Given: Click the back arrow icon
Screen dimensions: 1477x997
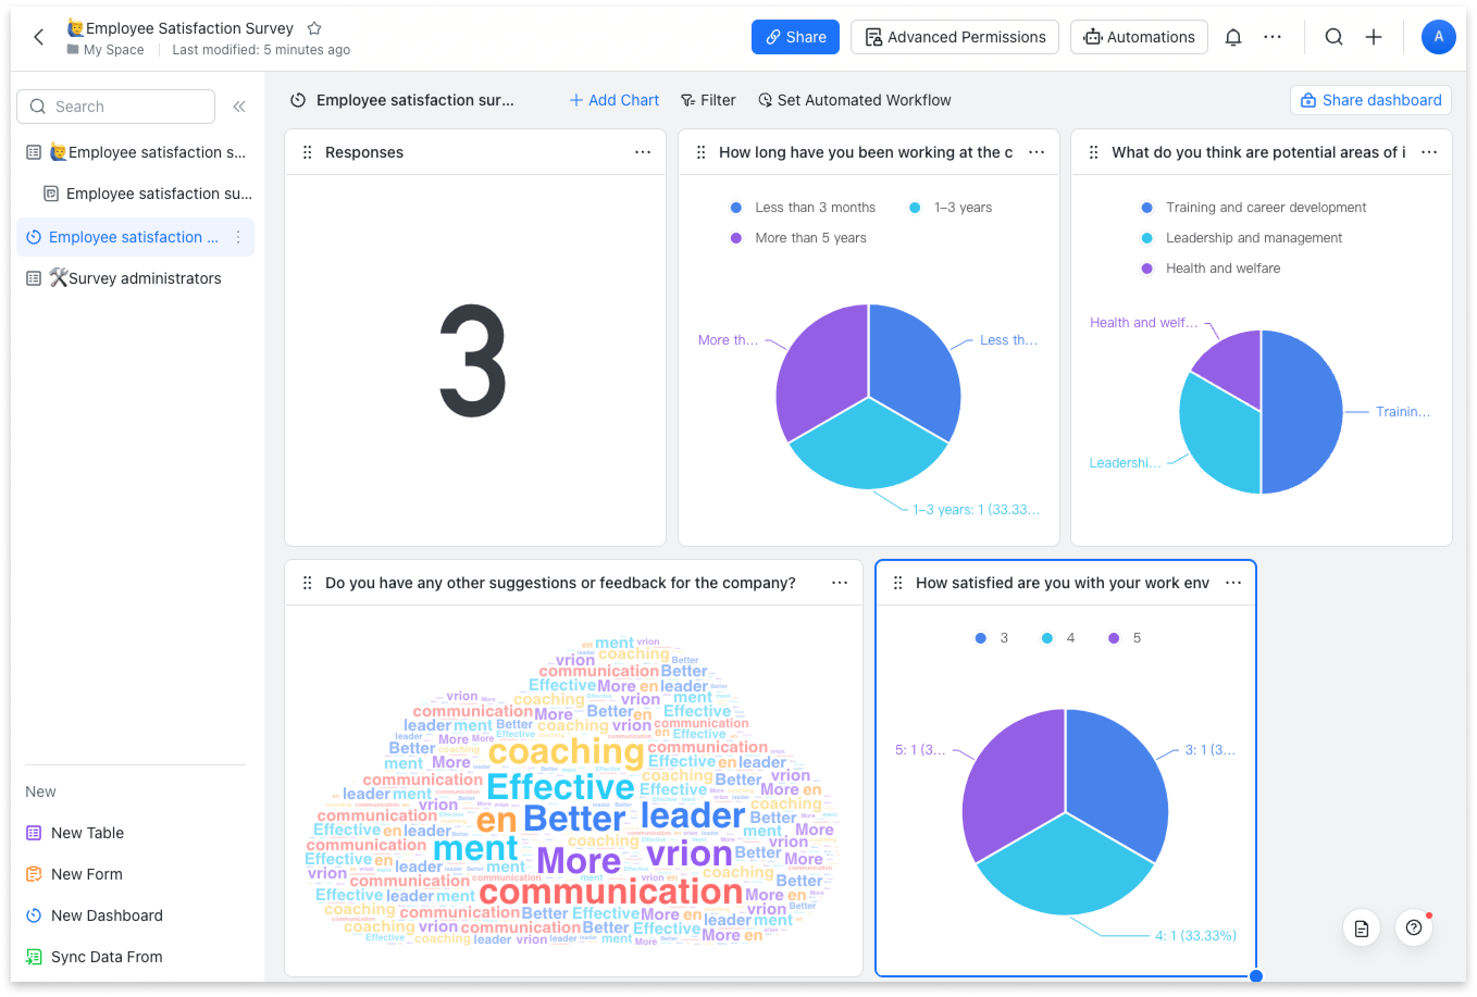Looking at the screenshot, I should tap(39, 37).
